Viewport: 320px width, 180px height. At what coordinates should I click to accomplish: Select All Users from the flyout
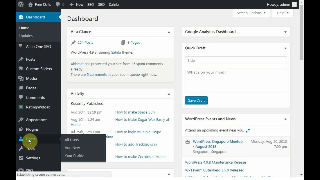coord(72,140)
